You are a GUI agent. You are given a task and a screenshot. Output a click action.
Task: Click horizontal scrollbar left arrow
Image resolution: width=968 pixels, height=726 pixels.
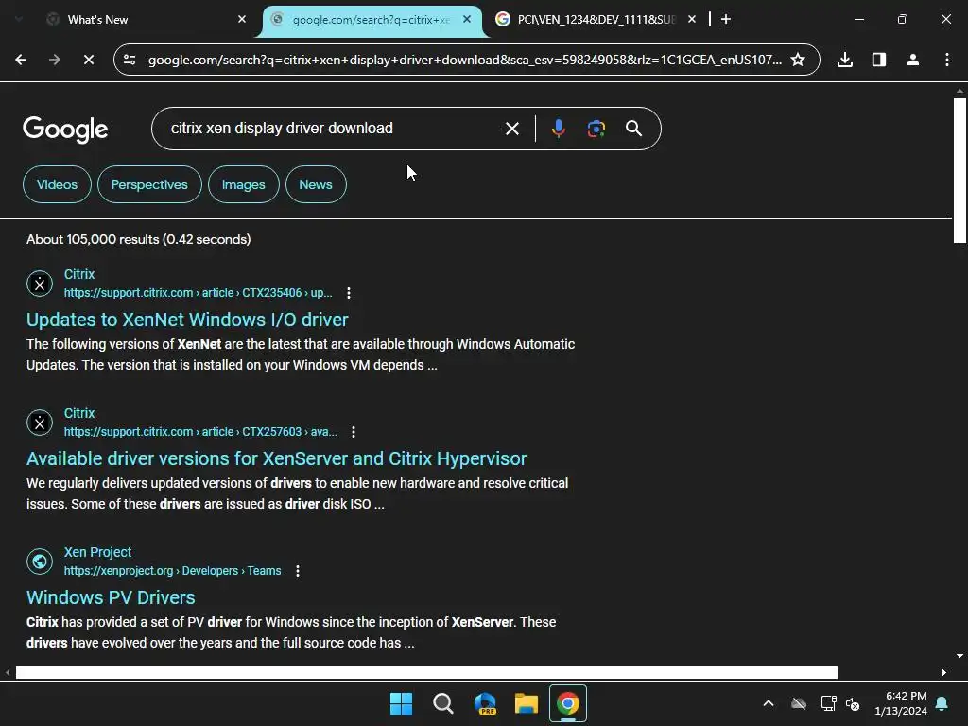(x=8, y=672)
